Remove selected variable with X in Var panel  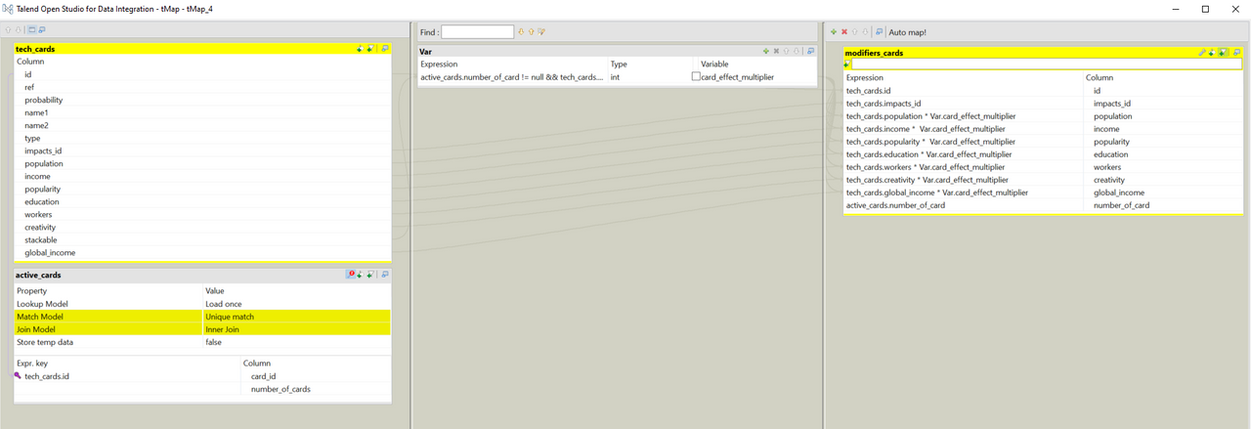pos(776,51)
